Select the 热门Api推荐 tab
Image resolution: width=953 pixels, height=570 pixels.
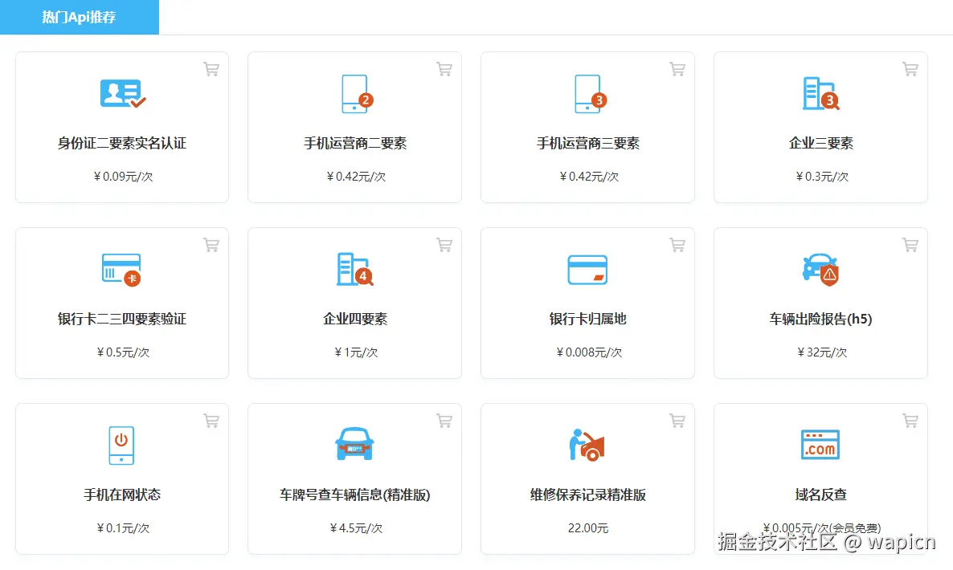[x=78, y=15]
